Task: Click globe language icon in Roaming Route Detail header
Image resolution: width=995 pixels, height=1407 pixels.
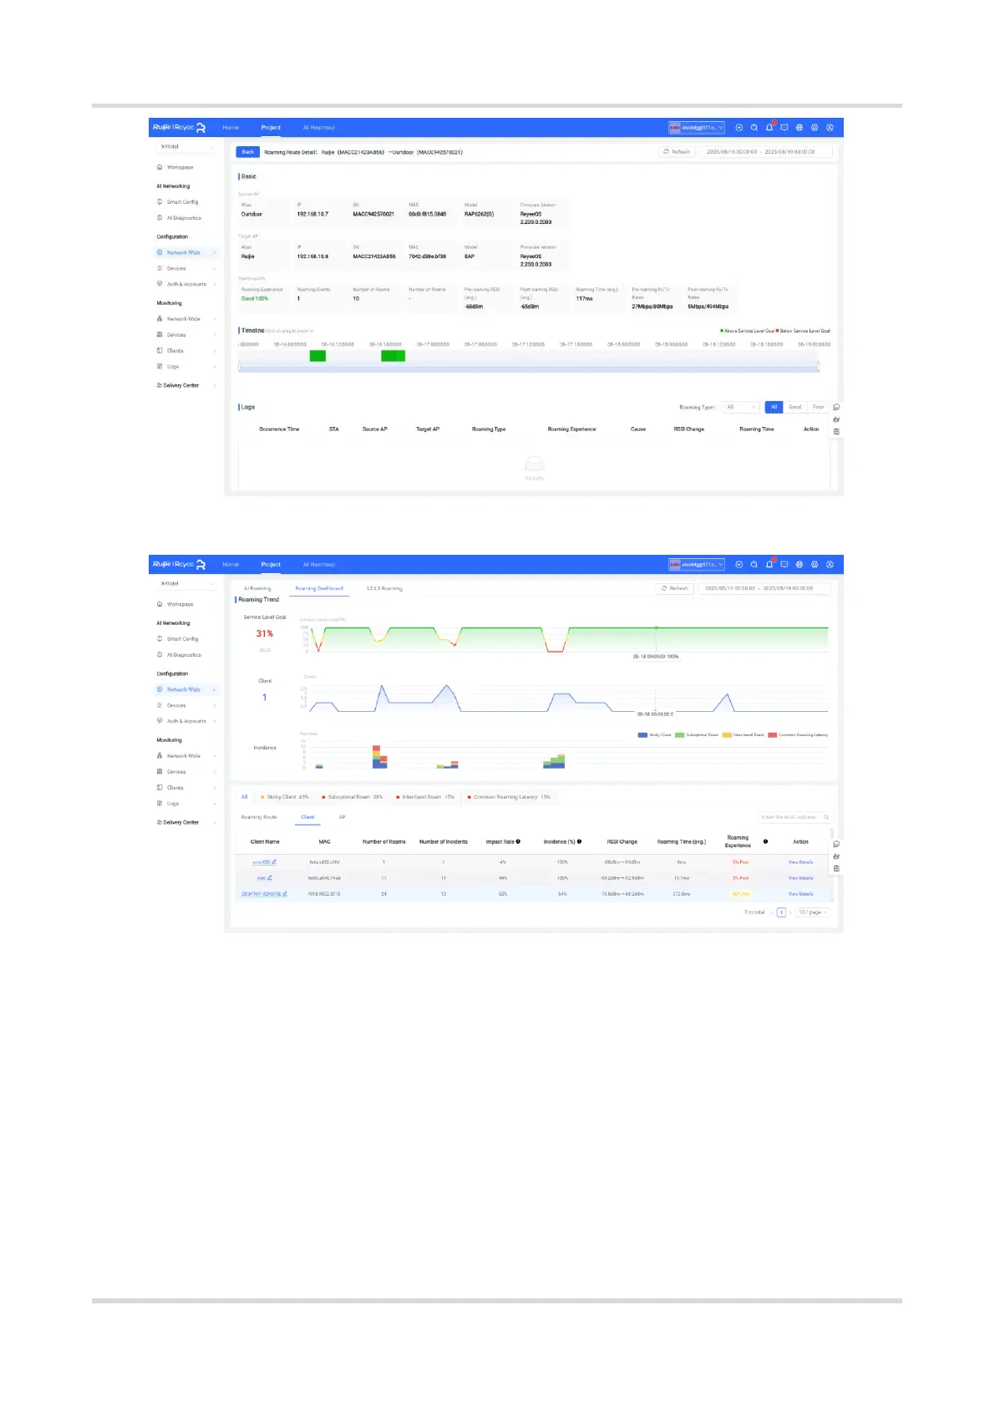Action: tap(800, 128)
